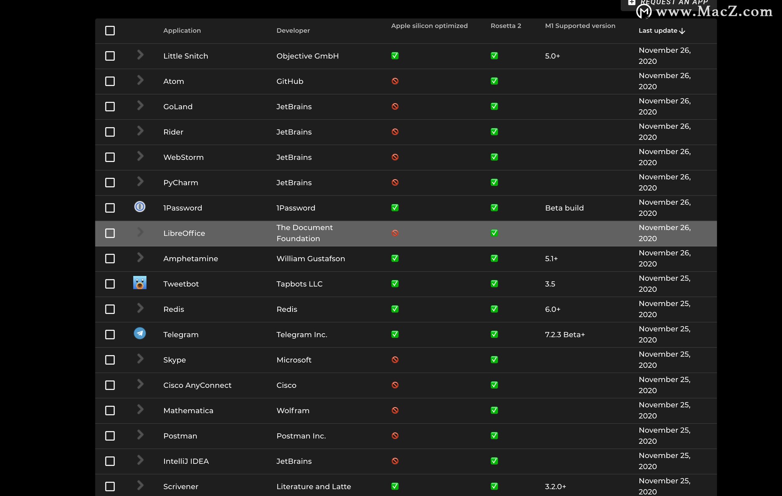This screenshot has height=496, width=782.
Task: Click the 7.2.3 Beta+ version cell
Action: point(565,335)
